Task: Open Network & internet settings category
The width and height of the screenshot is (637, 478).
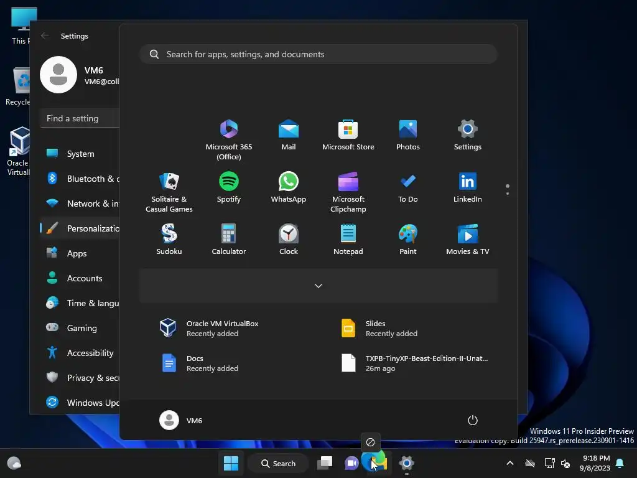Action: pos(80,204)
